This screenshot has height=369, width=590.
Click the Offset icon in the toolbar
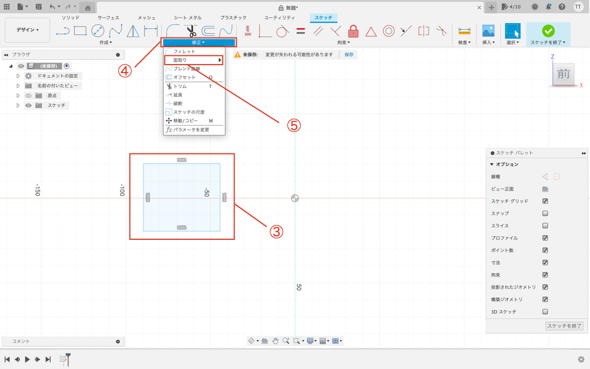click(x=208, y=31)
